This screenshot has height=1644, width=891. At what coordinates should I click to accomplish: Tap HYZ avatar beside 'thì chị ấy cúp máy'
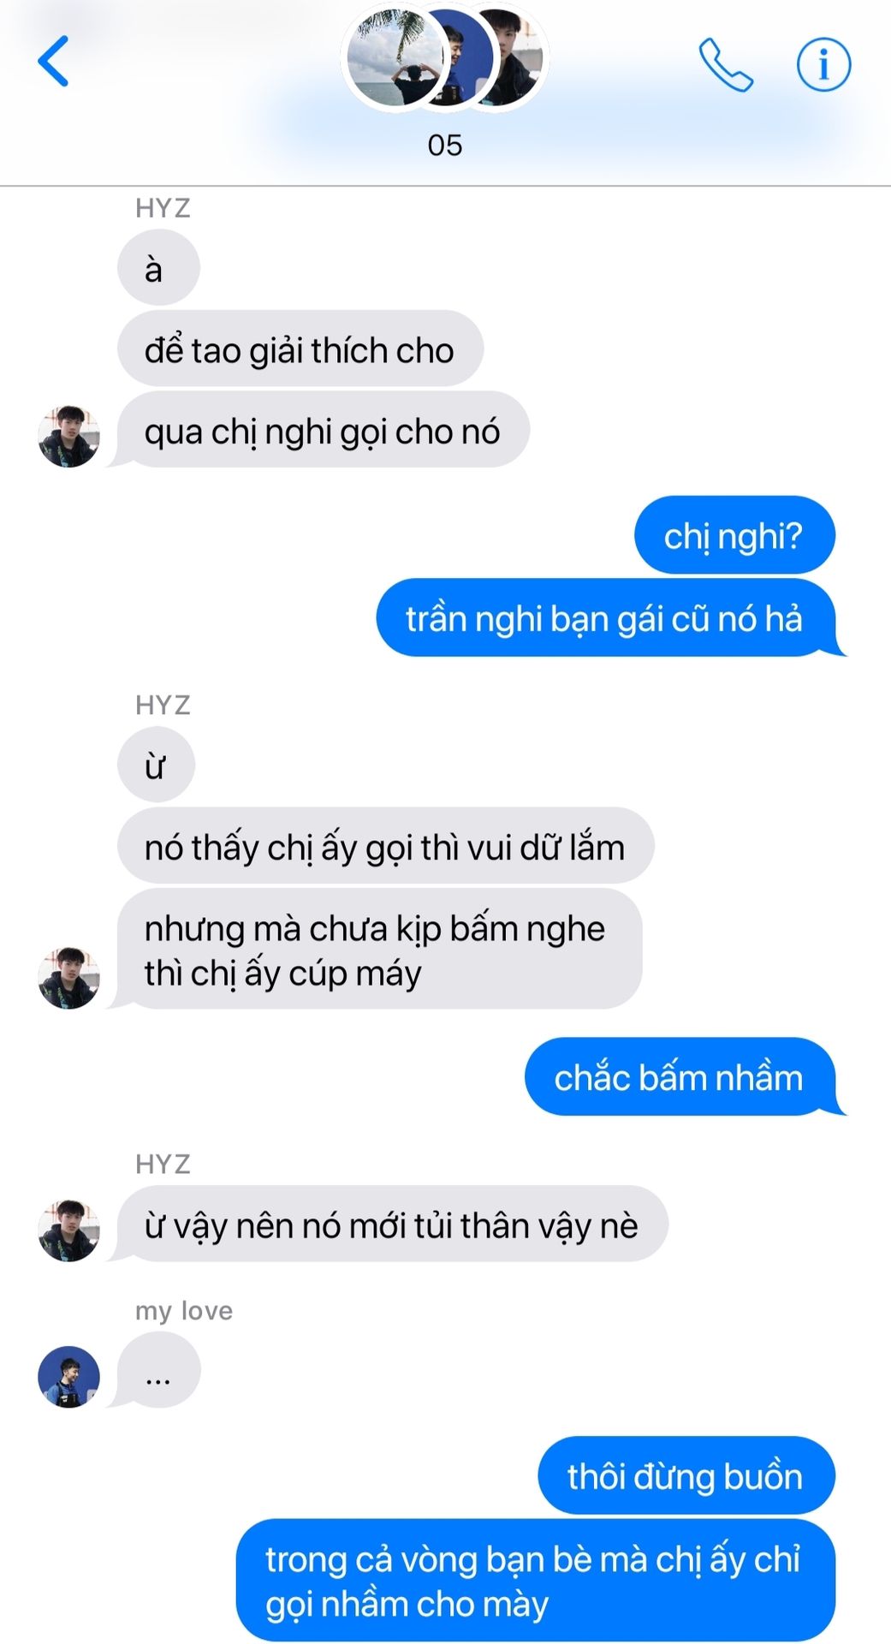point(69,978)
